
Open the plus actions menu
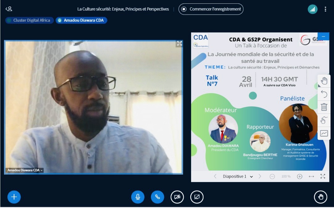[x=14, y=197]
